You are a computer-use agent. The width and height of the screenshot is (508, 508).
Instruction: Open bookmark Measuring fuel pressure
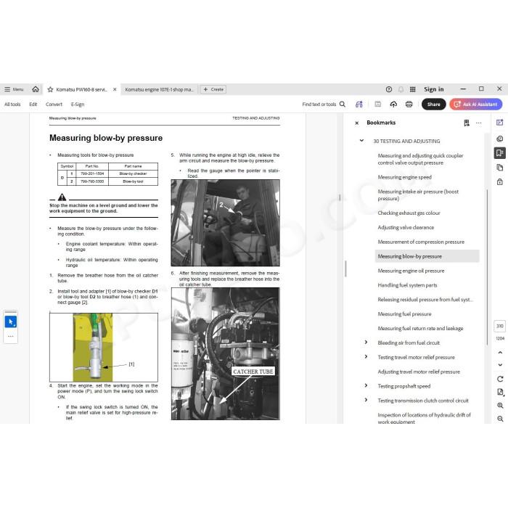(x=404, y=314)
